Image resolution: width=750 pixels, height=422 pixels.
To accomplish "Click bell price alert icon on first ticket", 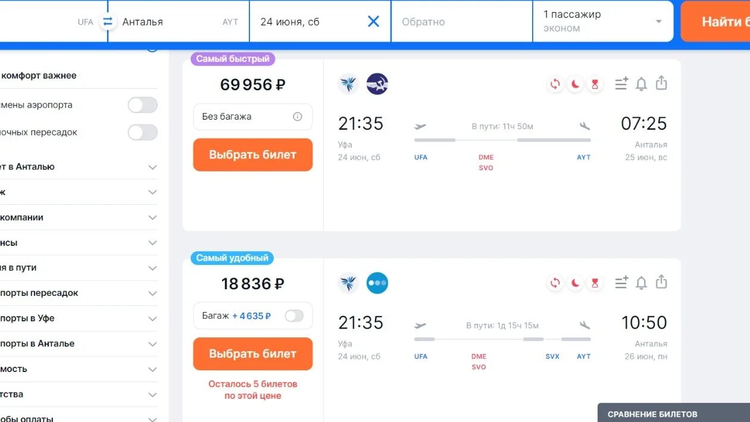I will (x=641, y=84).
